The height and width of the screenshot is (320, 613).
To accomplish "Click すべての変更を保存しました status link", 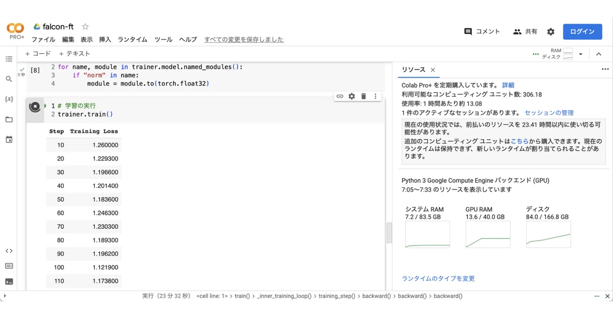I will [x=244, y=40].
